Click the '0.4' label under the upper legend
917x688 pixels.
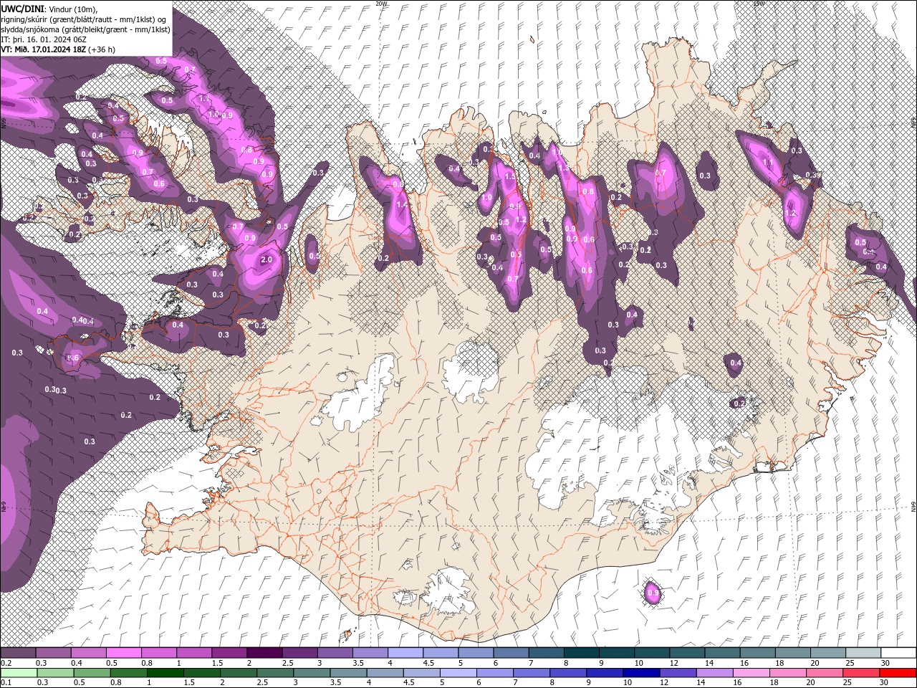pos(77,663)
